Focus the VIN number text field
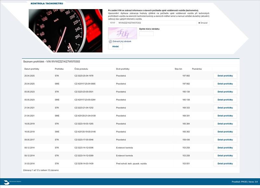Viewport: 260px width, 188px height. (x=157, y=23)
